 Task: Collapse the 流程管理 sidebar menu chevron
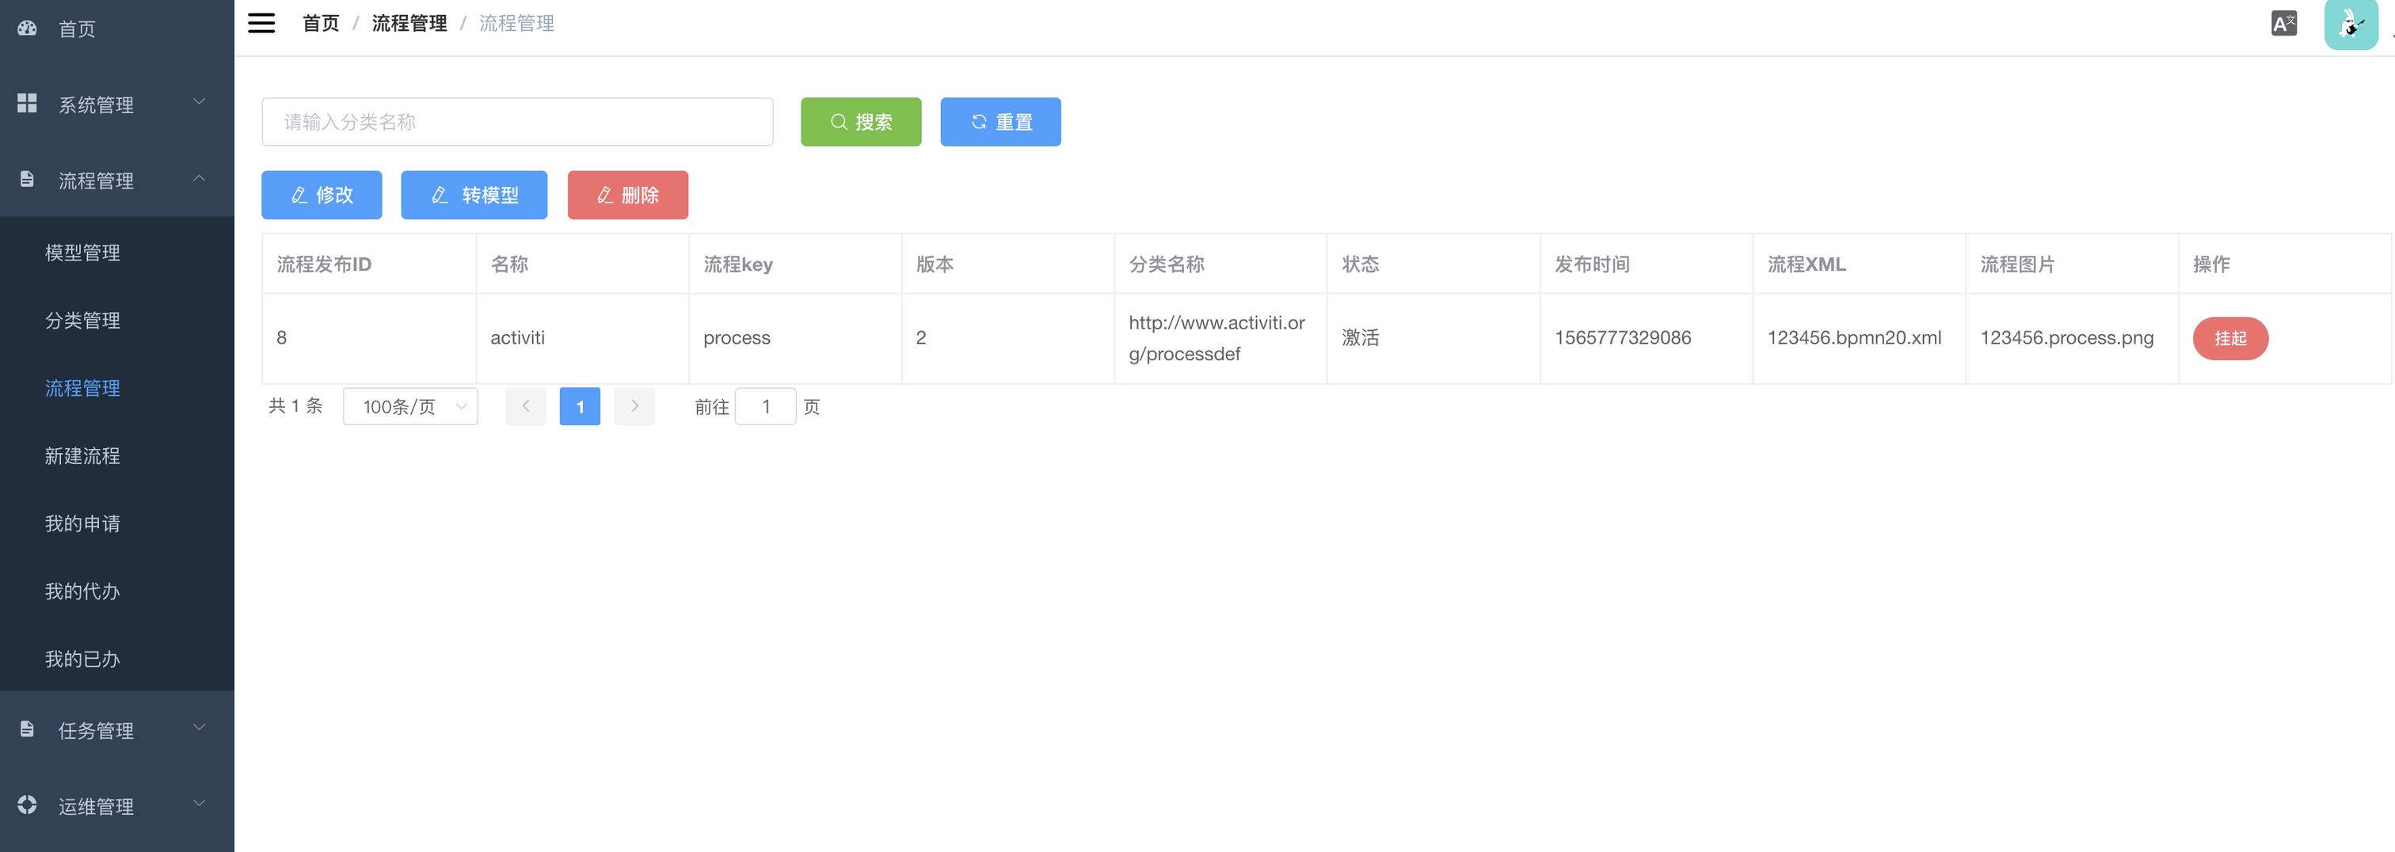pyautogui.click(x=199, y=177)
